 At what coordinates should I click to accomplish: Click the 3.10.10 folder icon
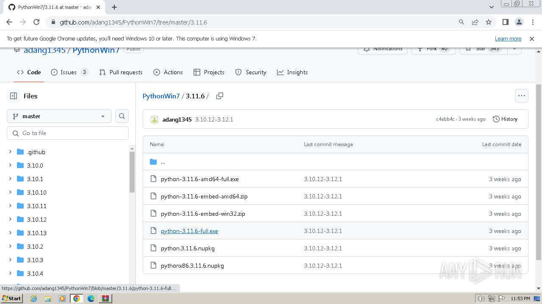(x=20, y=192)
